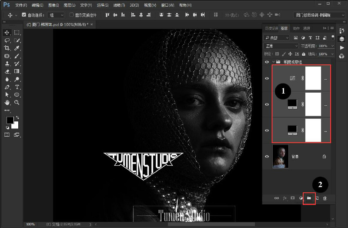Hide the Background layer with its eye icon
Image resolution: width=348 pixels, height=228 pixels.
[x=267, y=157]
